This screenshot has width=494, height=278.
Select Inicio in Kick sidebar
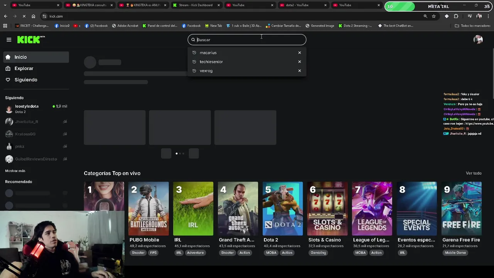pos(36,57)
